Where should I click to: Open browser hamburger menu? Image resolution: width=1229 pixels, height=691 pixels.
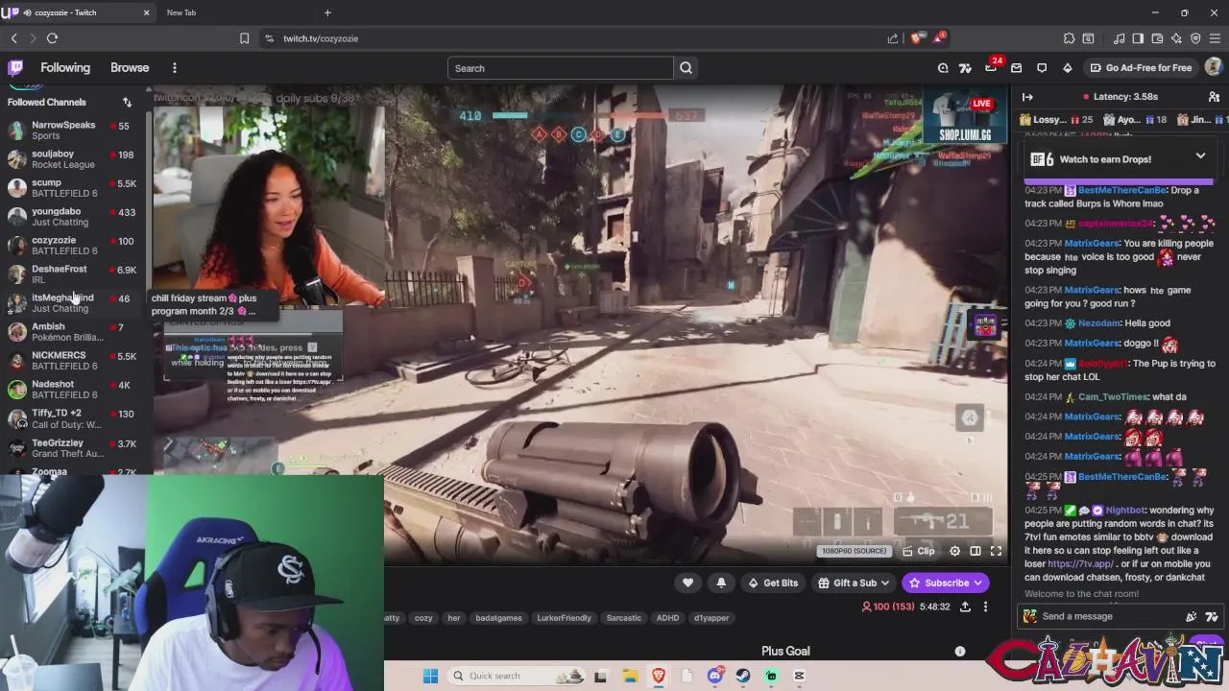1215,38
